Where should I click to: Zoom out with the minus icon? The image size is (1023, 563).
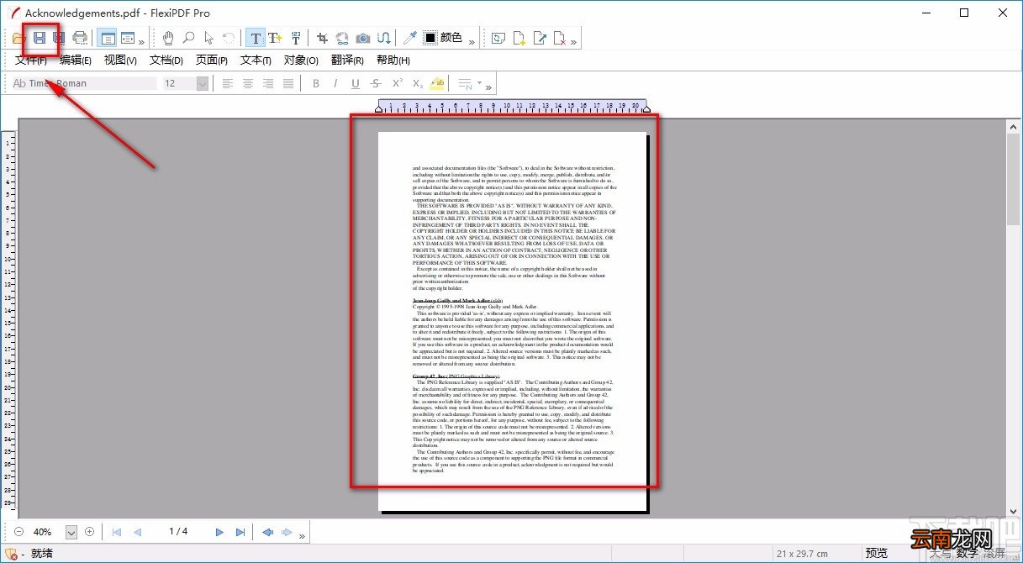pyautogui.click(x=19, y=532)
